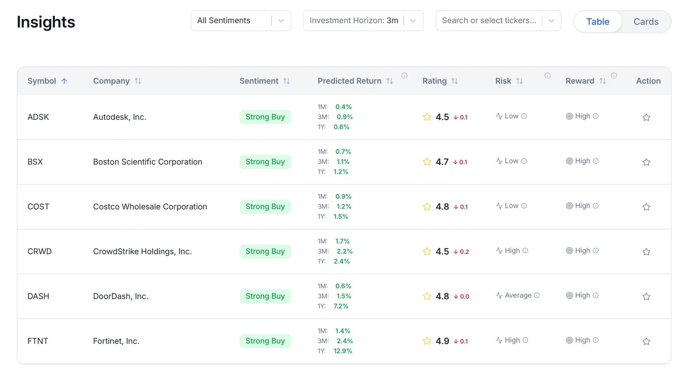Sort table by Symbol column arrow
Viewport: 685px width, 378px height.
pyautogui.click(x=64, y=81)
